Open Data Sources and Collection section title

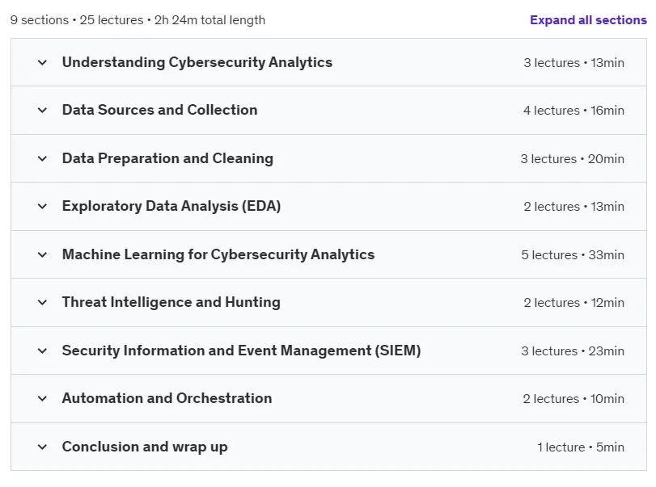click(x=160, y=110)
